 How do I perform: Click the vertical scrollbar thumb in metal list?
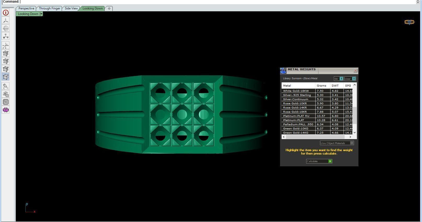point(355,115)
